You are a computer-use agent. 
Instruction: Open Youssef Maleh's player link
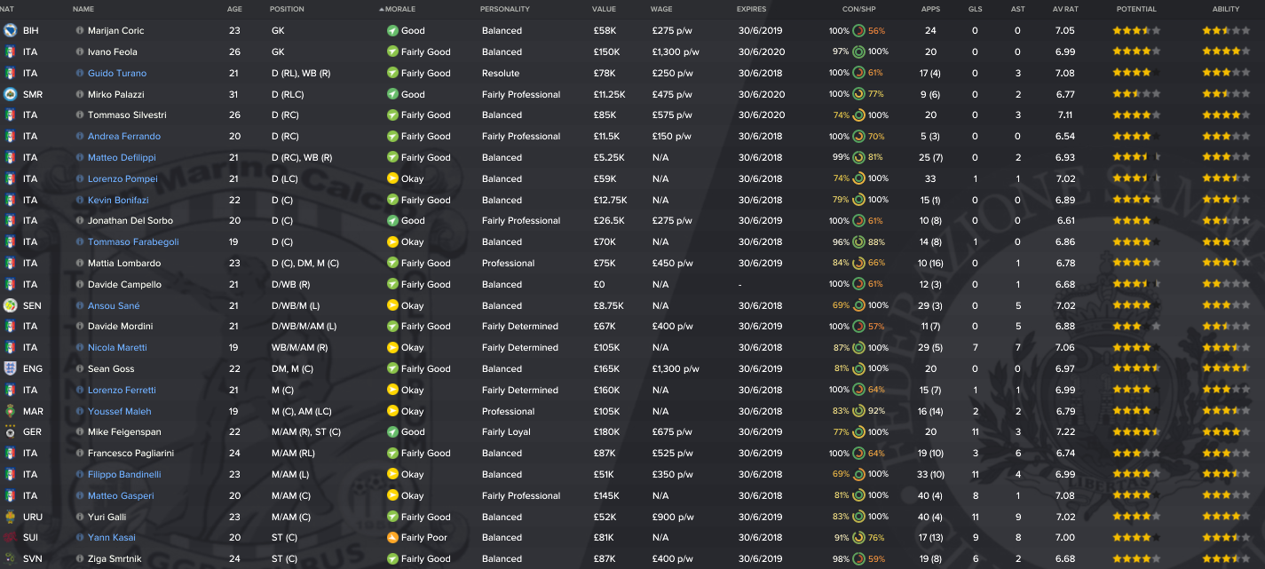pos(119,411)
